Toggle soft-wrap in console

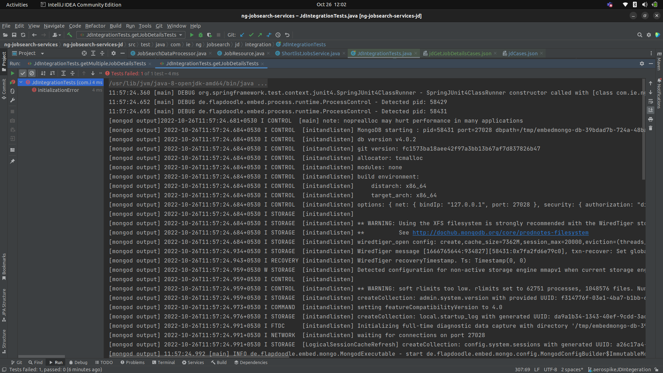(x=651, y=101)
